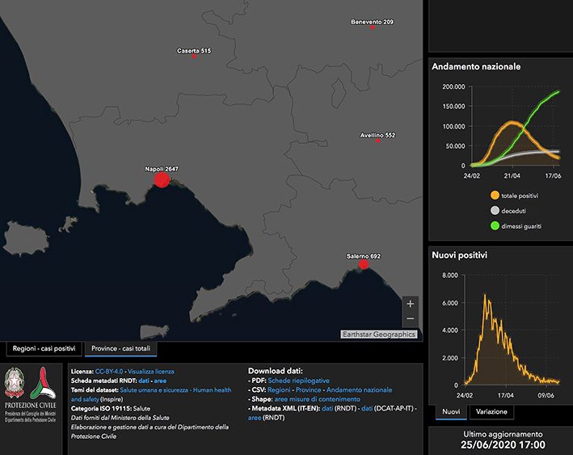Select the Caserta map marker
Viewport: 573px width, 455px height.
tap(194, 57)
